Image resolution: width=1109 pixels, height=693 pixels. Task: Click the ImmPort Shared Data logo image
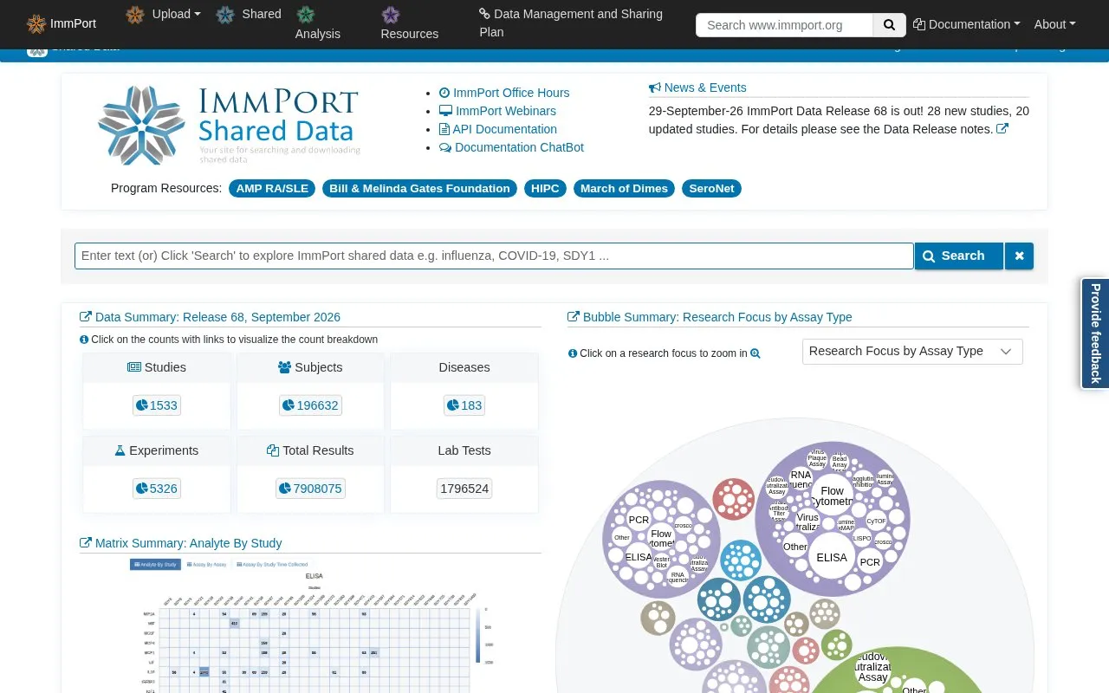tap(229, 125)
